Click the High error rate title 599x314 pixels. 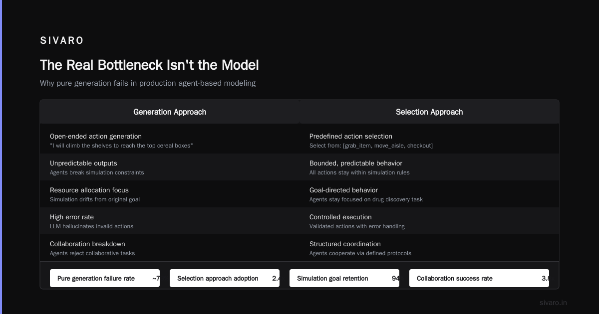72,217
